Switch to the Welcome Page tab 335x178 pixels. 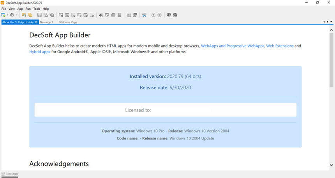68,22
